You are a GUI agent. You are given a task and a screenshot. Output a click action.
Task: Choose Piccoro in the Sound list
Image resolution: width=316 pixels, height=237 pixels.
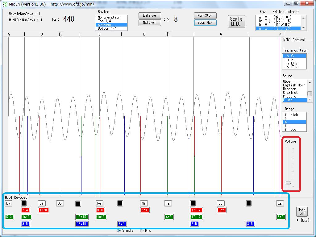(x=295, y=96)
